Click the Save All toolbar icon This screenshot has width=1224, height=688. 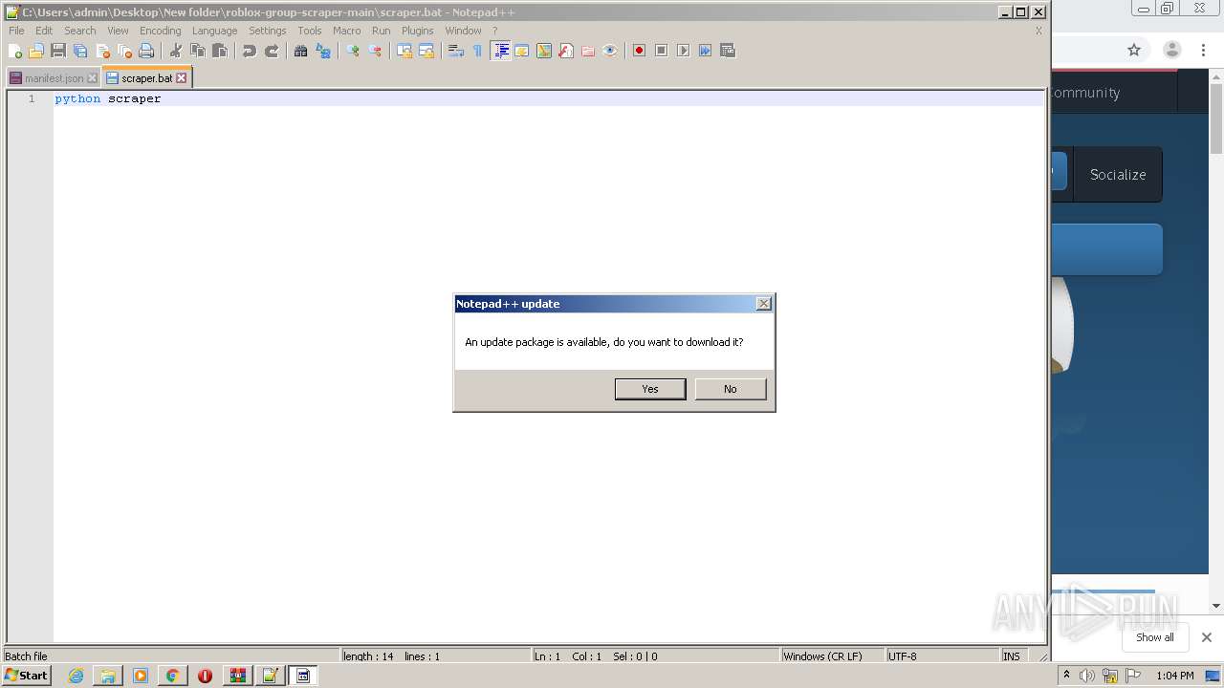click(x=80, y=51)
